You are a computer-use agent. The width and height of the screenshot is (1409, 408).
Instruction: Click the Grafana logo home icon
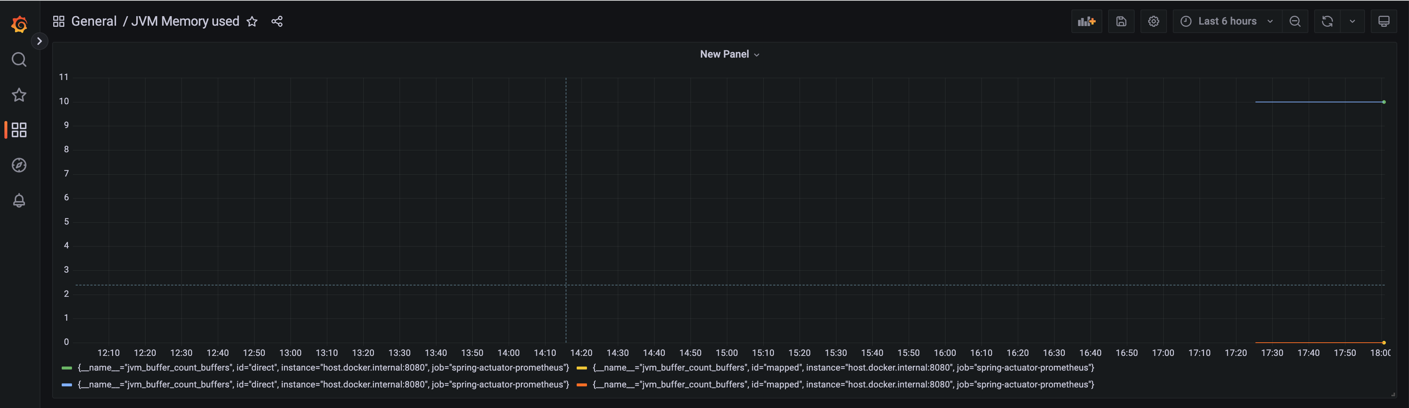pyautogui.click(x=19, y=24)
